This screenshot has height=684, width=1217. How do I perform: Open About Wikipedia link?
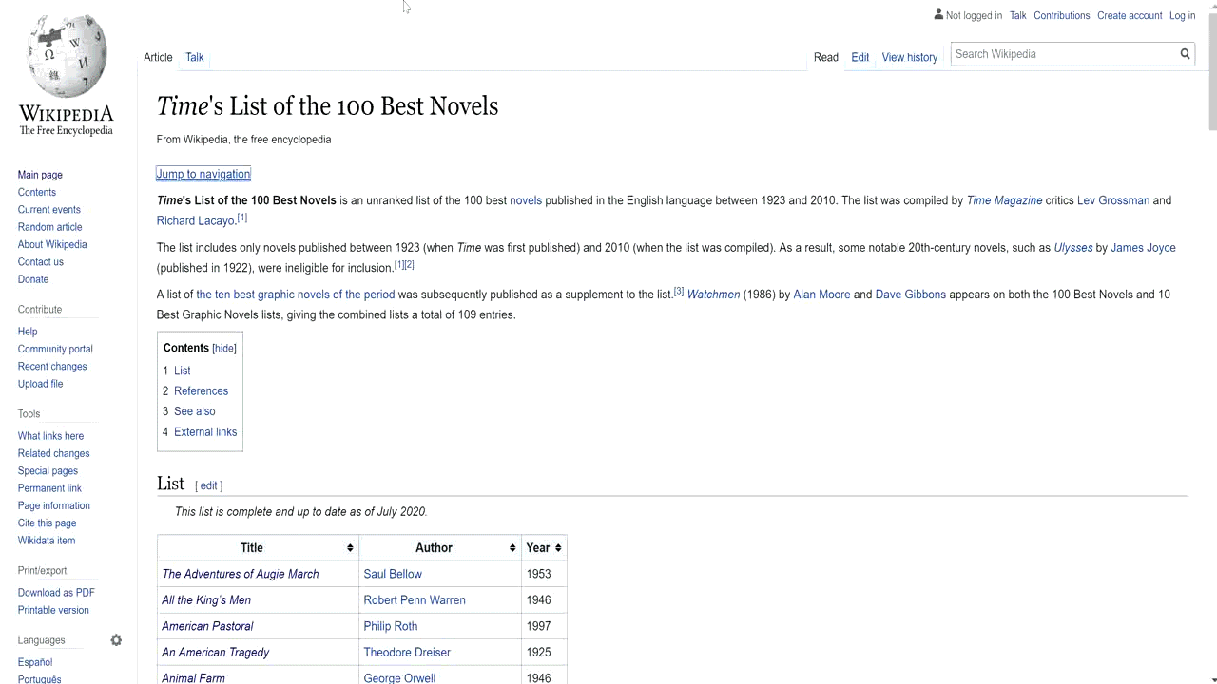52,244
